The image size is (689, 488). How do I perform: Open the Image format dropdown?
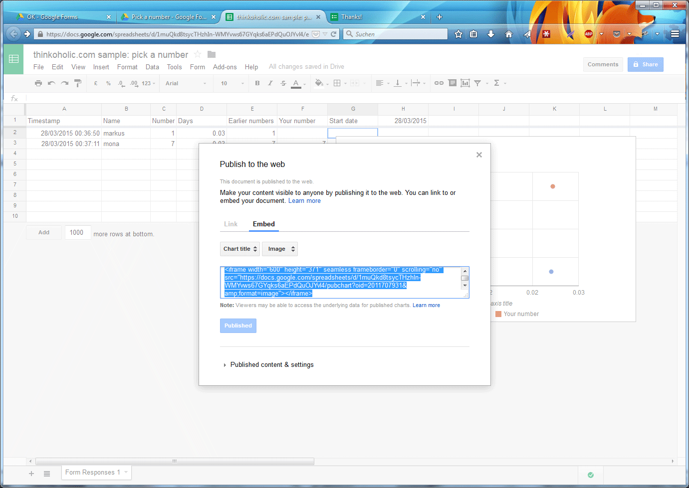point(280,249)
